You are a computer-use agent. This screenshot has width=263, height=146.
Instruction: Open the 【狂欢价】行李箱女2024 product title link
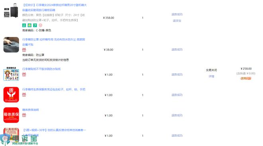coord(55,8)
